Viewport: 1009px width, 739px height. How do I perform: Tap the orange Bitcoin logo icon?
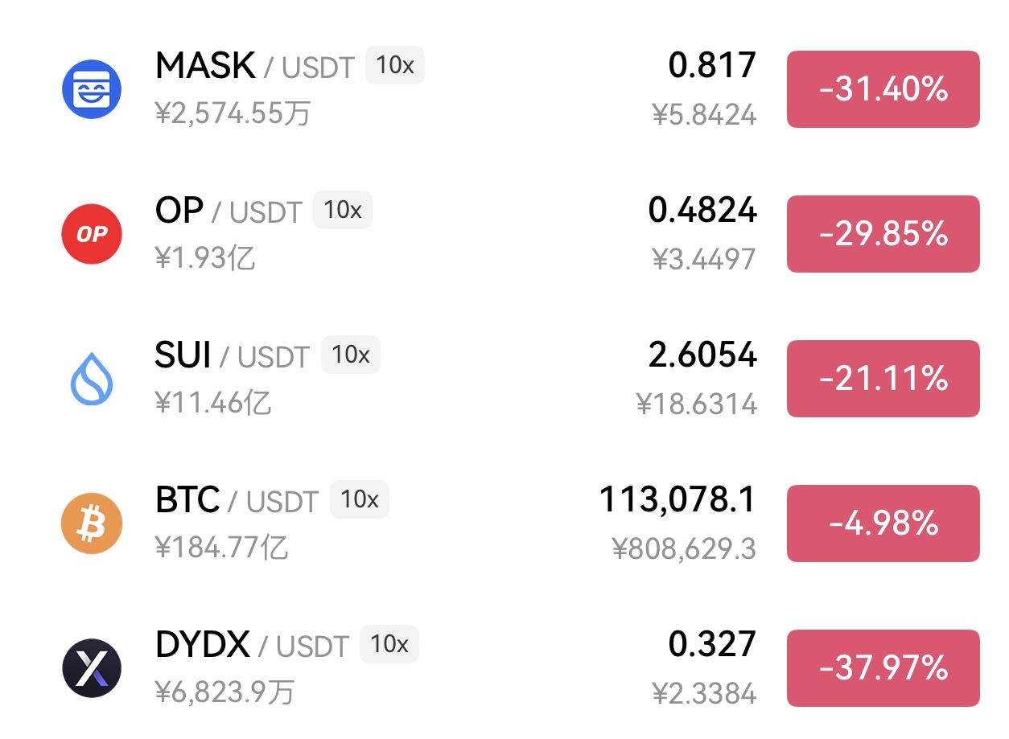pyautogui.click(x=92, y=523)
